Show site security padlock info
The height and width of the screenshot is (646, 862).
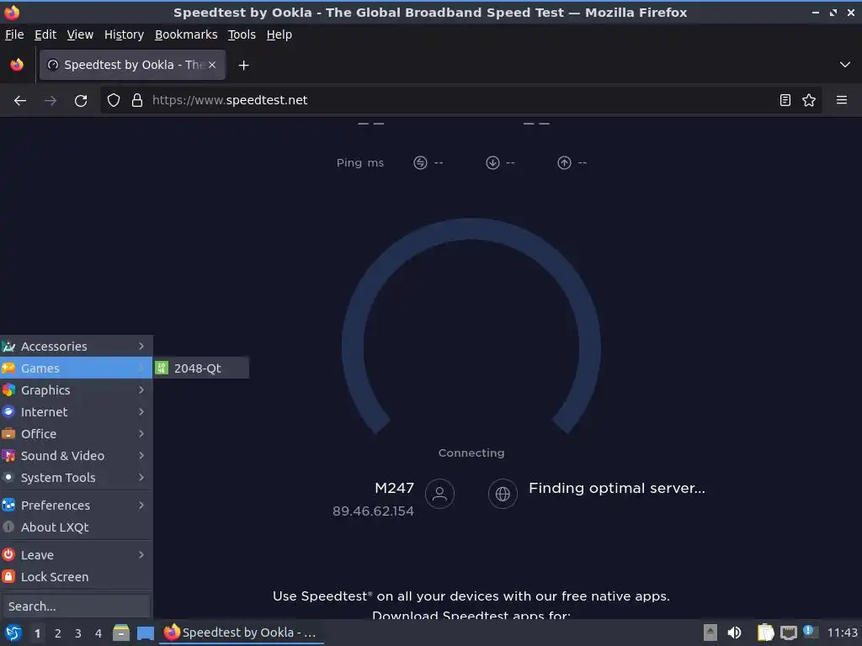click(137, 100)
